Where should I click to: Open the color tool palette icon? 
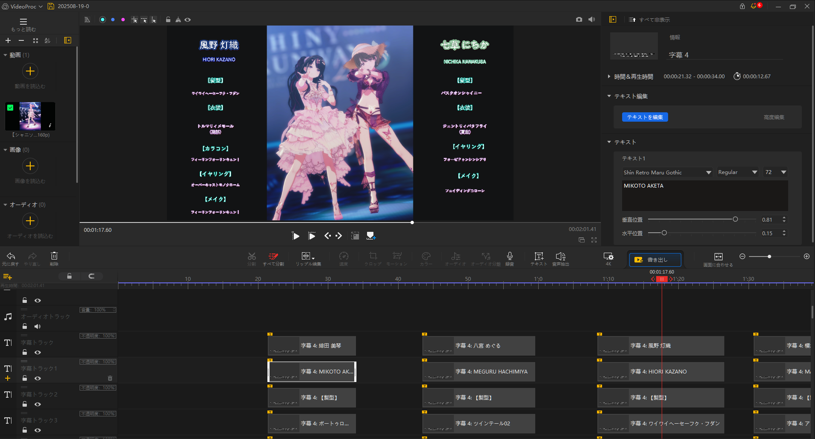point(426,256)
